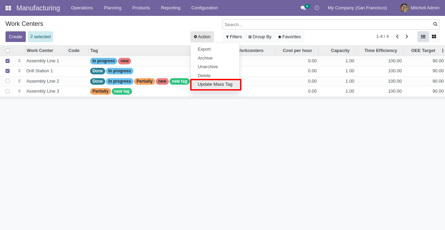Click into the Search input field
This screenshot has height=230, width=445.
tap(327, 24)
